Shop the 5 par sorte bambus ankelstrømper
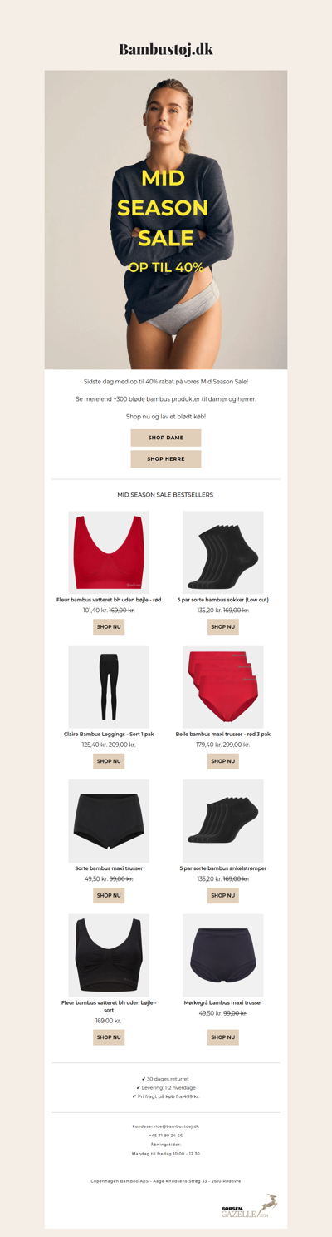Viewport: 332px width, 1237px height. [x=223, y=895]
